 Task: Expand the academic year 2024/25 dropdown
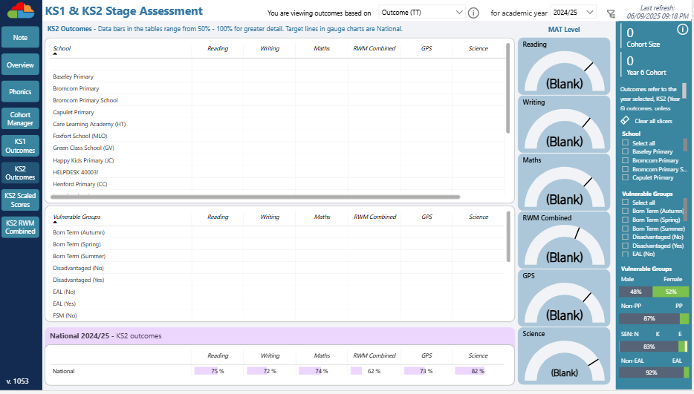[573, 13]
